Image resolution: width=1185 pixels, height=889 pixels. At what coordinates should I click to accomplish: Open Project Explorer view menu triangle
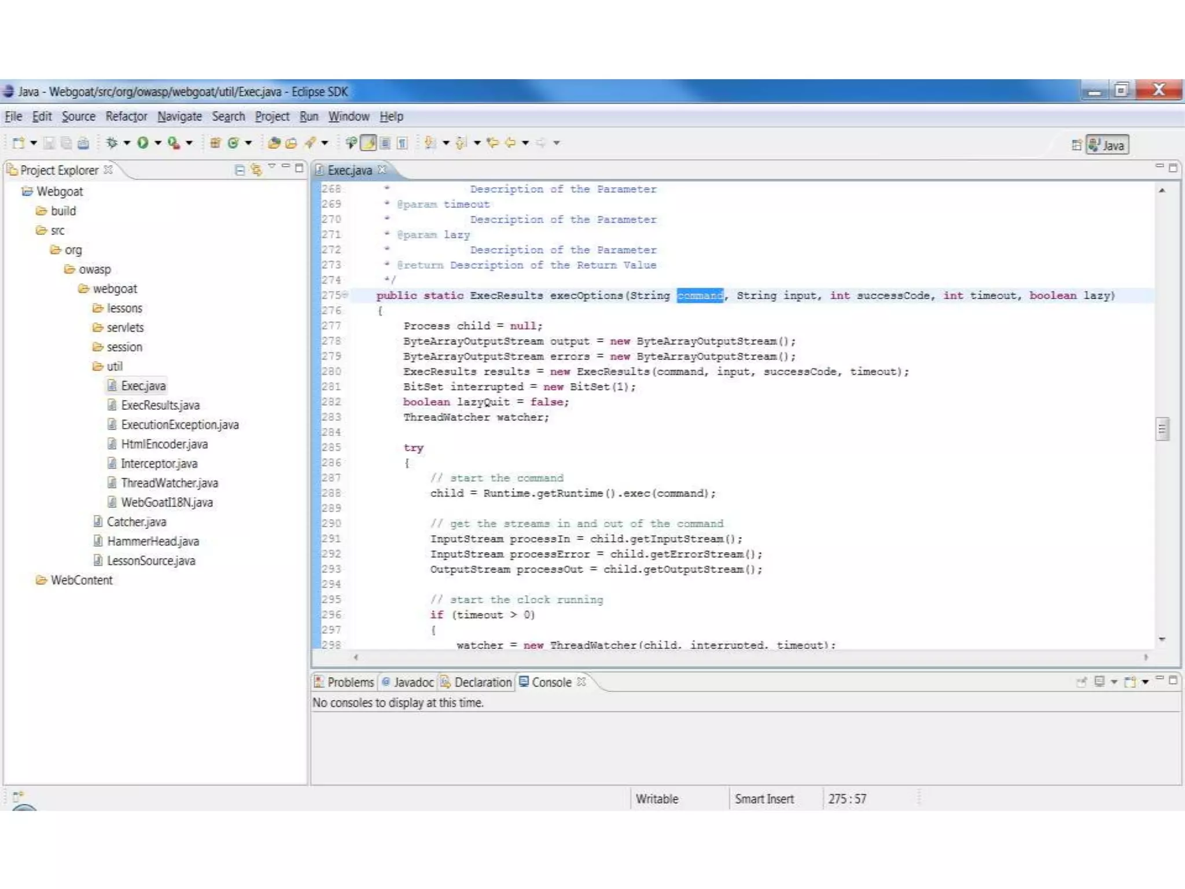click(x=271, y=167)
